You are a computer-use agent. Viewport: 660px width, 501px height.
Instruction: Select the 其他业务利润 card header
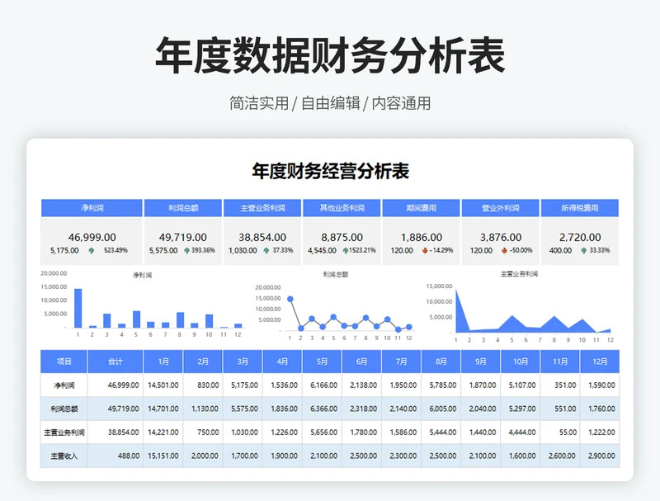click(342, 208)
